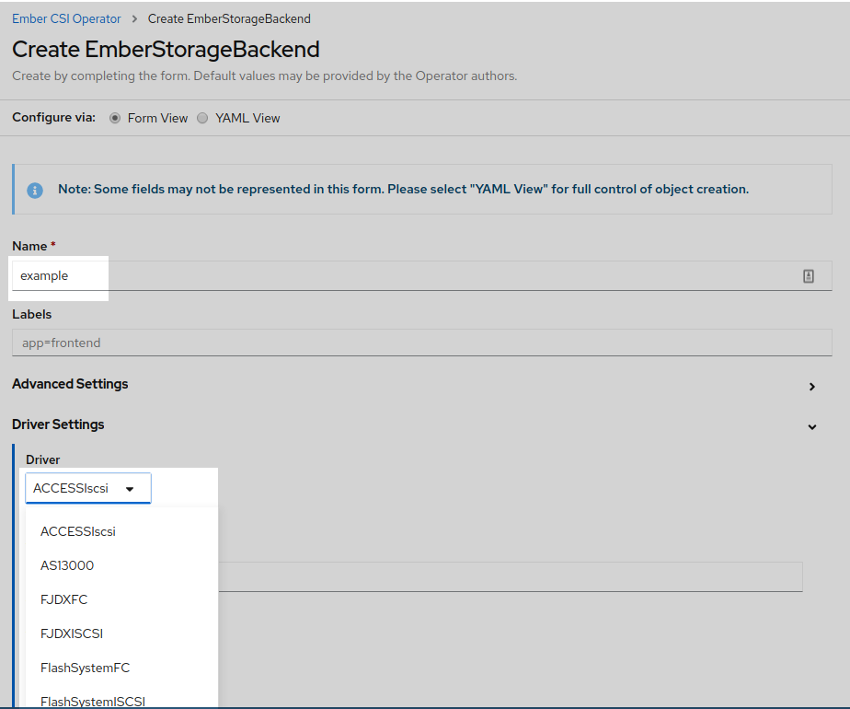Expand the Advanced Settings section
This screenshot has width=850, height=709.
coord(811,386)
